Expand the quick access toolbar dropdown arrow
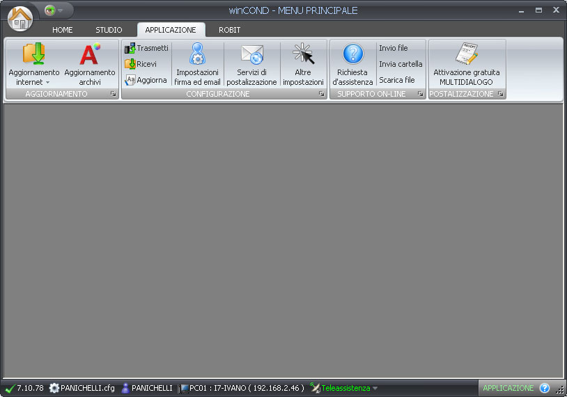Viewport: 567px width, 397px height. click(61, 11)
